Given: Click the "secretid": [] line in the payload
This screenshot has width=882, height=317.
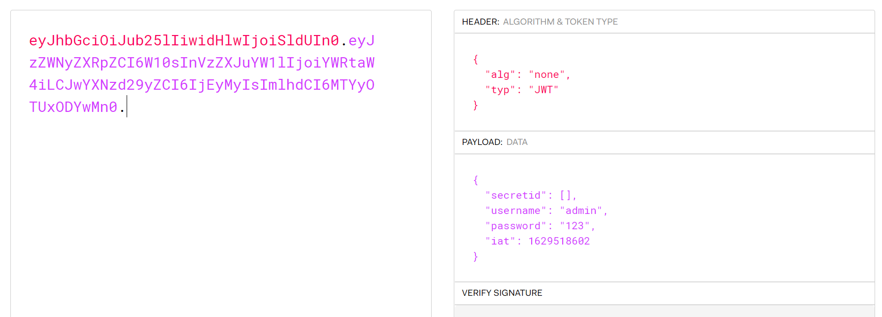Looking at the screenshot, I should point(531,196).
